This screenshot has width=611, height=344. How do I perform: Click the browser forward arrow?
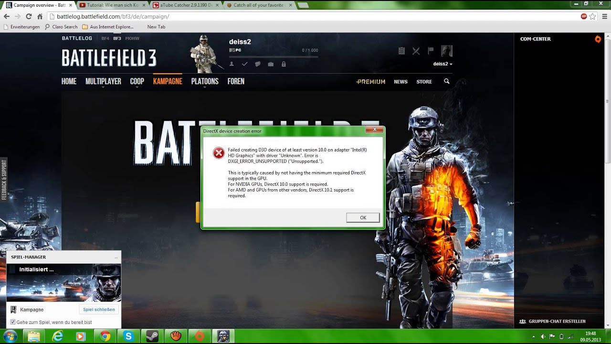pos(18,16)
